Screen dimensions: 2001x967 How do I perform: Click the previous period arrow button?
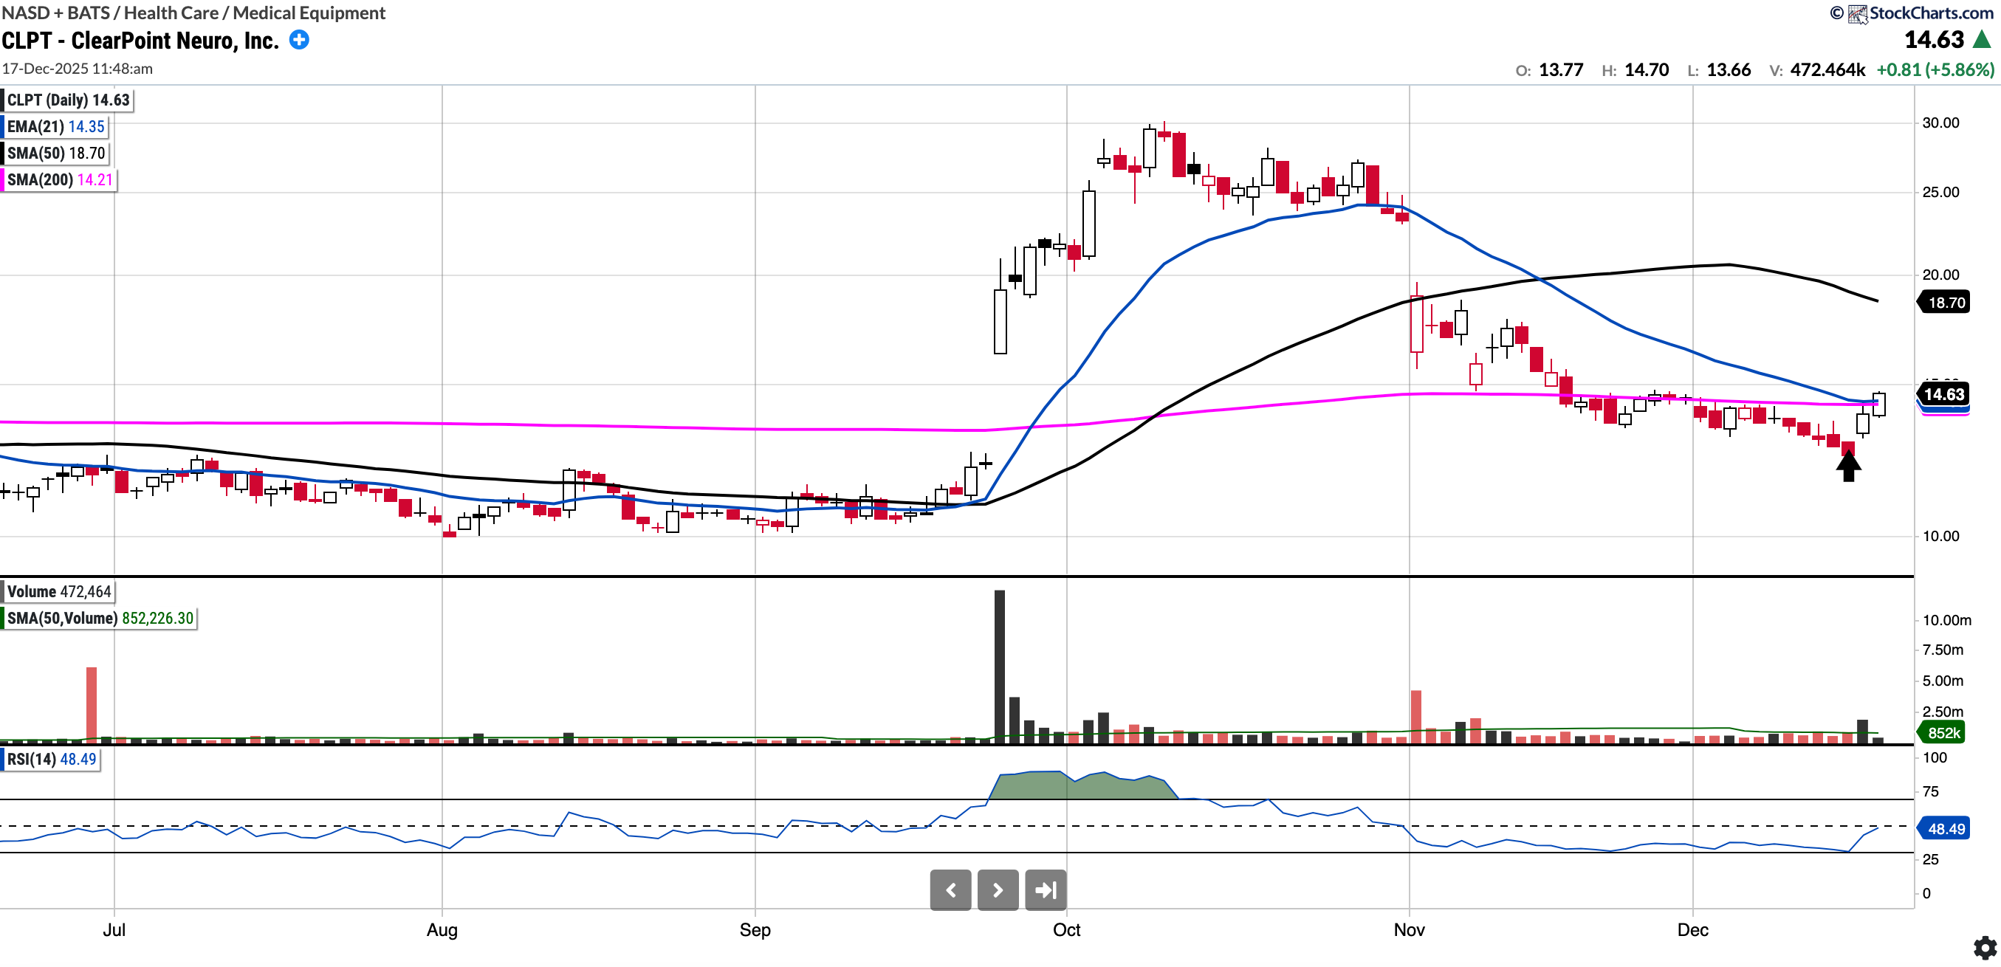pos(950,890)
